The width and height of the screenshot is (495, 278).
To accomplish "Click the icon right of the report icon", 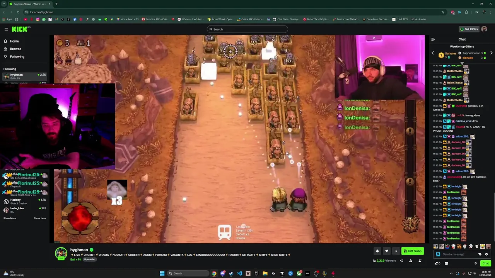I will [x=420, y=261].
